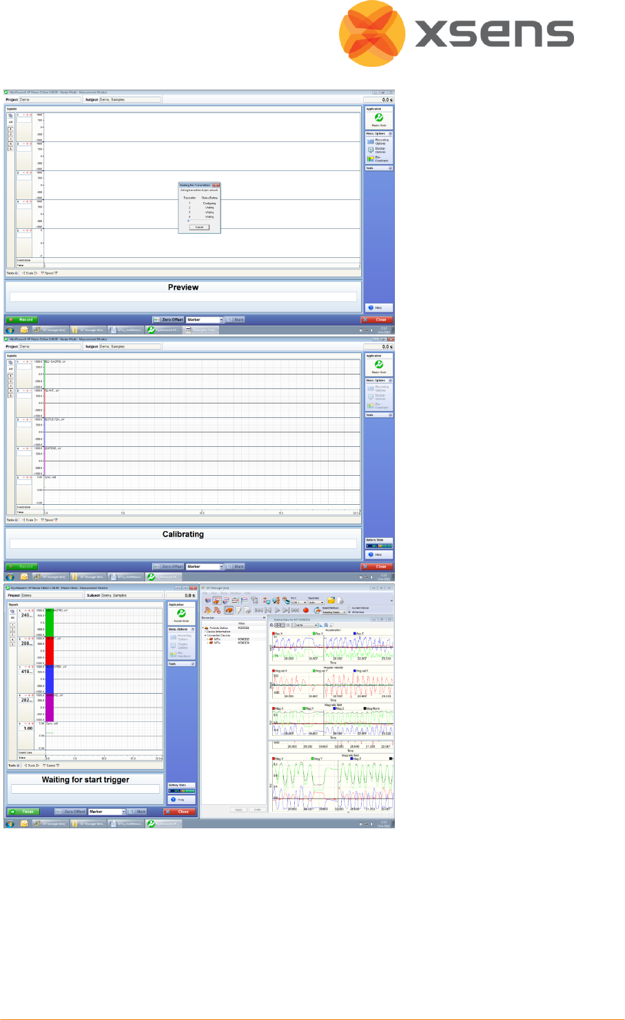Image resolution: width=625 pixels, height=1020 pixels.
Task: Open the Baudrate dropdown in MT Manager
Action: (x=316, y=602)
